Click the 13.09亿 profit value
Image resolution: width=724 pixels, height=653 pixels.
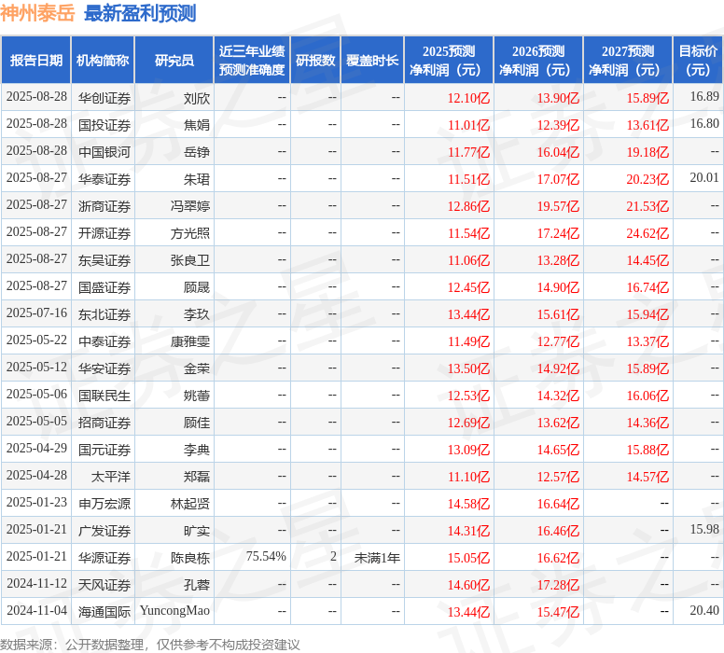click(x=468, y=450)
